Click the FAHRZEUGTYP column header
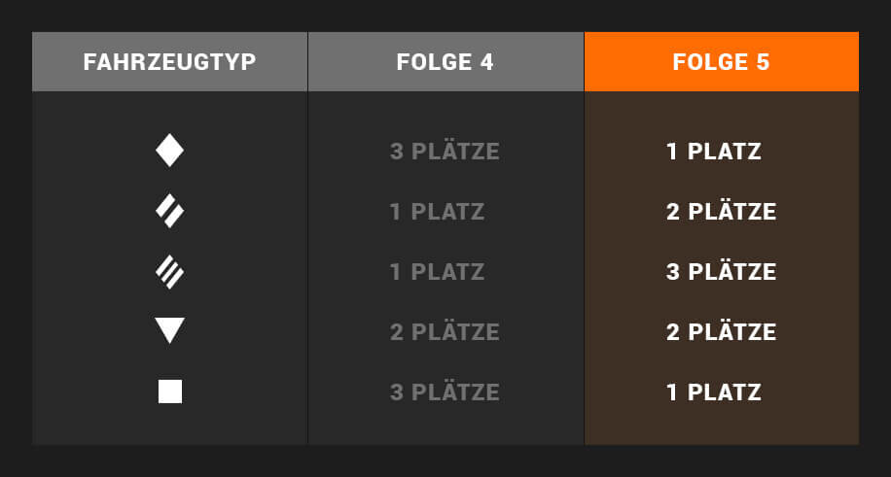This screenshot has height=477, width=891. click(x=170, y=61)
